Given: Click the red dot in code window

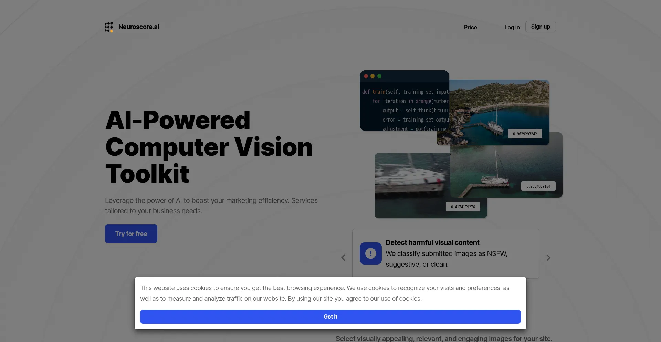Looking at the screenshot, I should pos(366,76).
